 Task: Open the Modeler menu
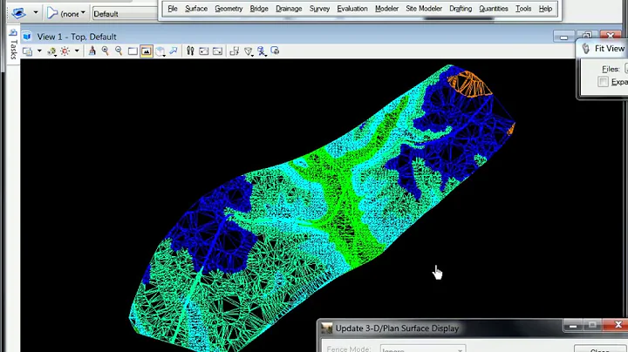pos(387,9)
